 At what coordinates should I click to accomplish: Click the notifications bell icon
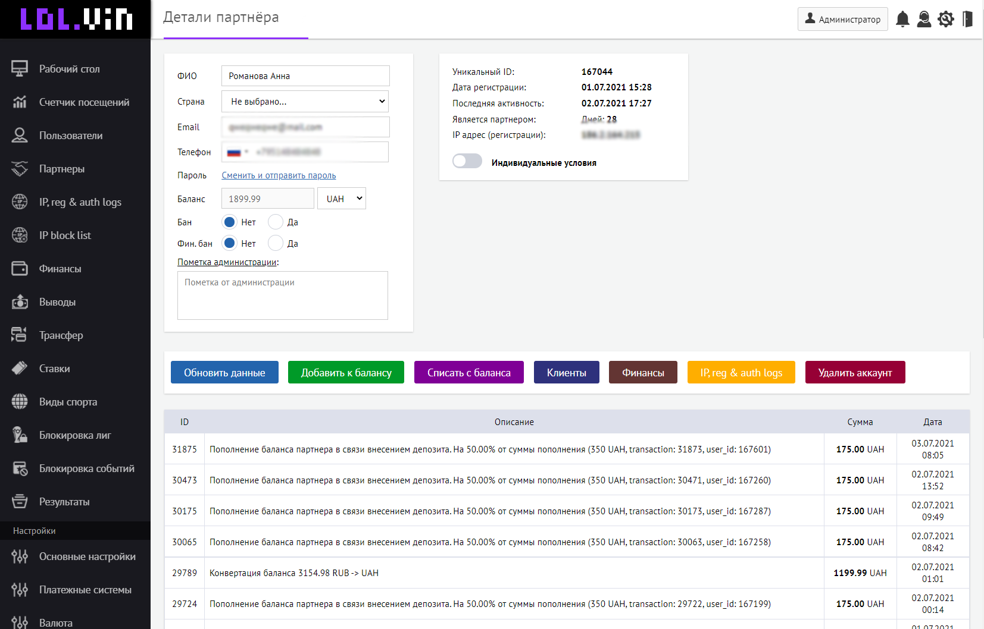902,19
